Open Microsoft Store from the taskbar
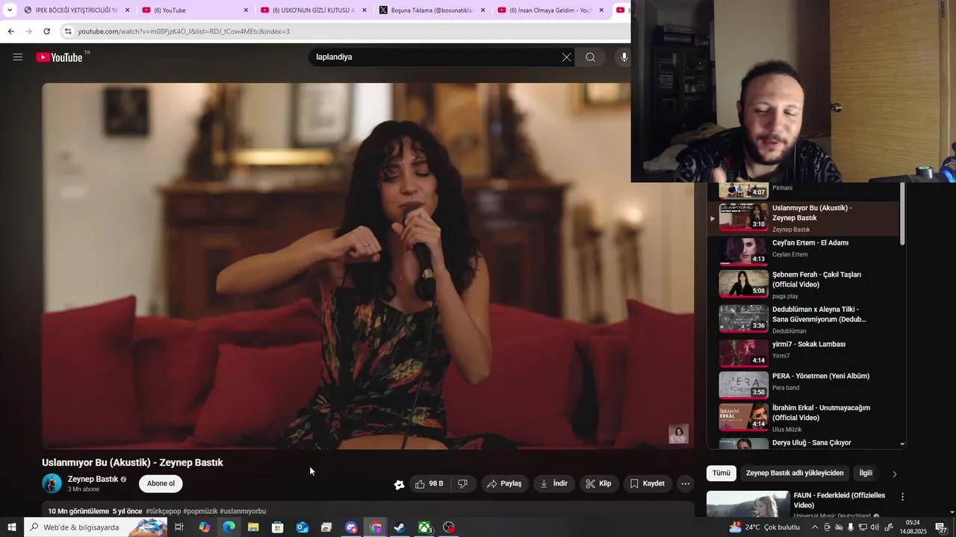The height and width of the screenshot is (537, 956). [278, 527]
